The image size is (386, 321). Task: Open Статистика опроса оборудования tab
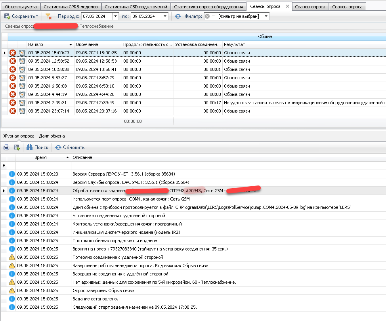pyautogui.click(x=208, y=7)
